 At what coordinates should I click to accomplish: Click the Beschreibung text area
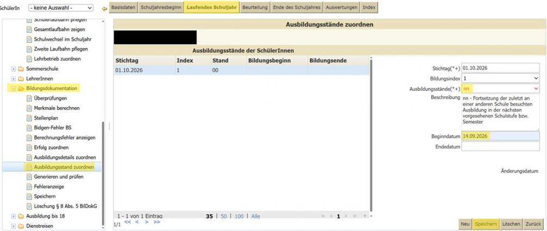501,112
